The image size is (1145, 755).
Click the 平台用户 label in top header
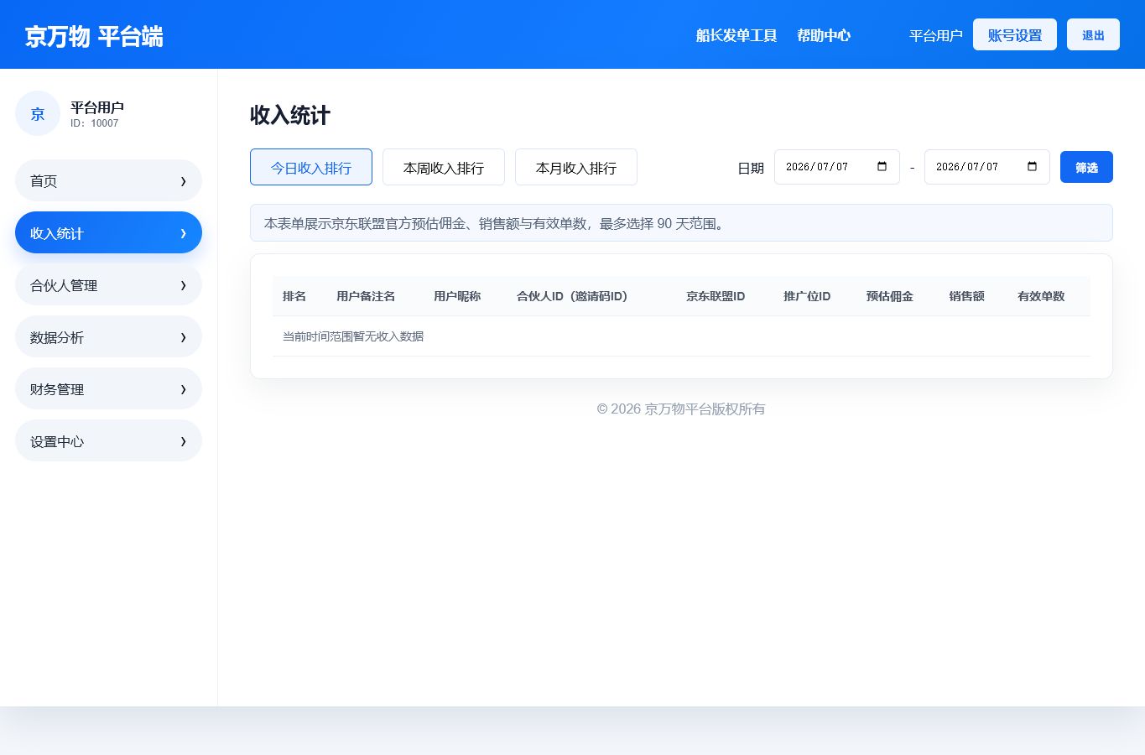point(936,35)
